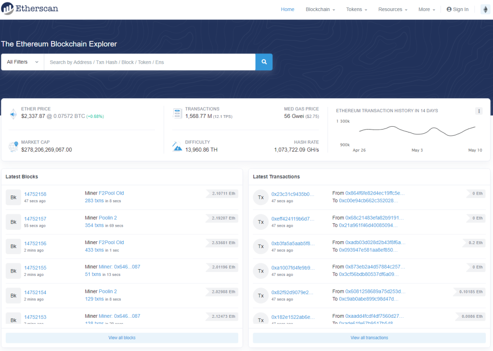Click Sign In

(457, 10)
